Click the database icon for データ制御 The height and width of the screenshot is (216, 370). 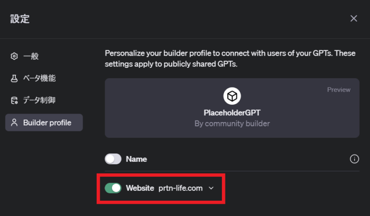point(14,100)
